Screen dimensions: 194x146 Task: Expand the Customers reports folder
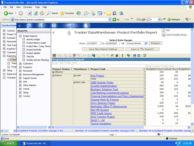pos(20,64)
